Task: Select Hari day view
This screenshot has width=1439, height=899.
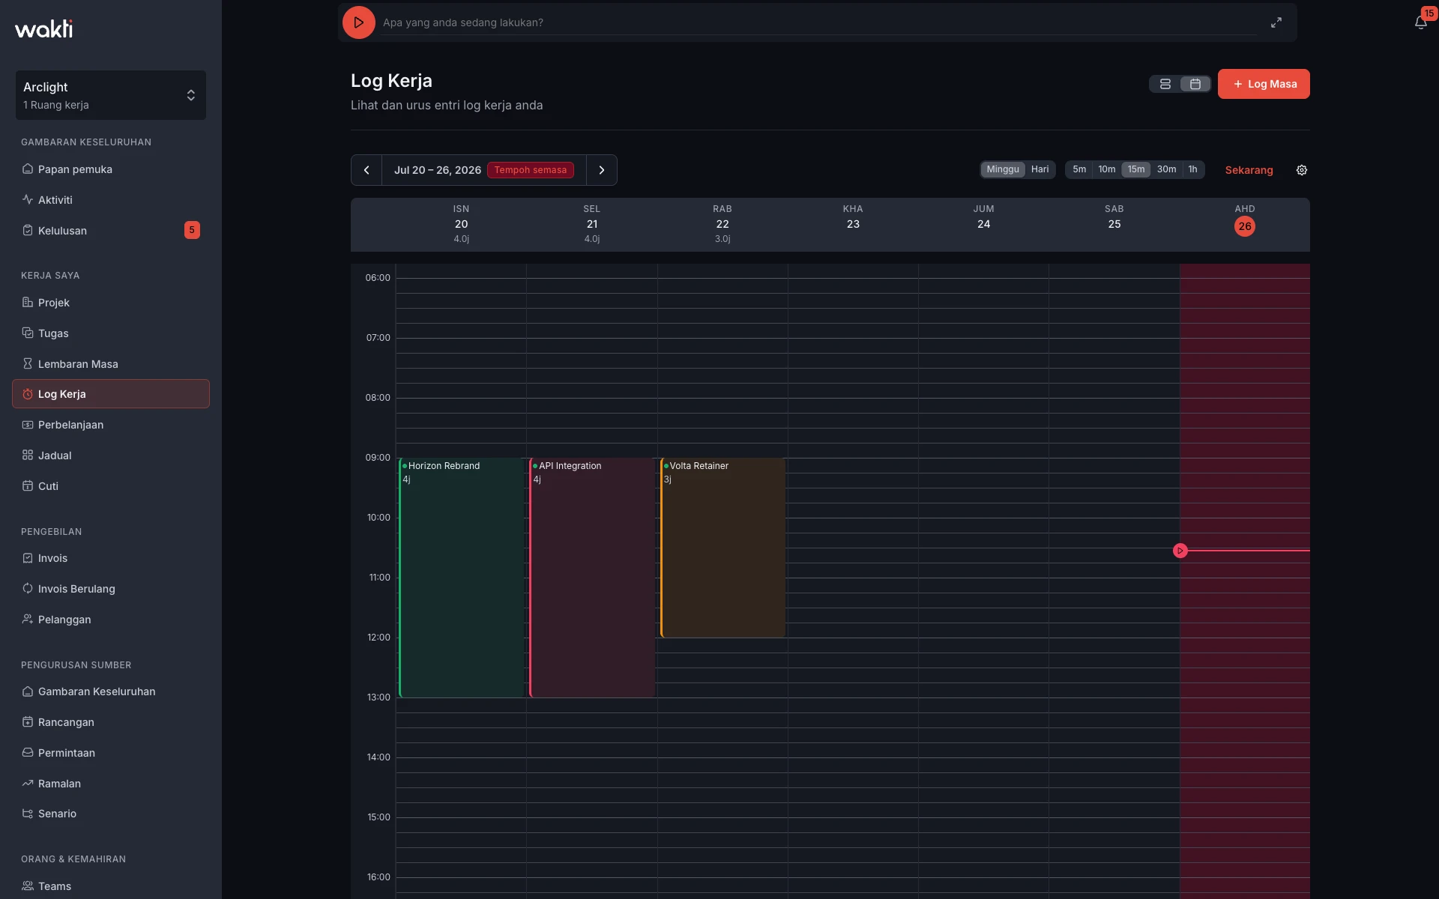Action: click(x=1040, y=169)
